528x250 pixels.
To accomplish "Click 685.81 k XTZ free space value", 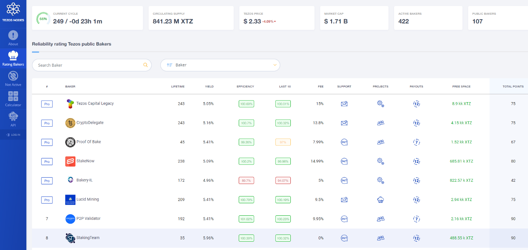I will 462,161.
